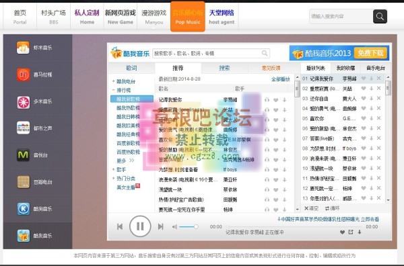Open the 意见反馈 tab

pyautogui.click(x=271, y=68)
